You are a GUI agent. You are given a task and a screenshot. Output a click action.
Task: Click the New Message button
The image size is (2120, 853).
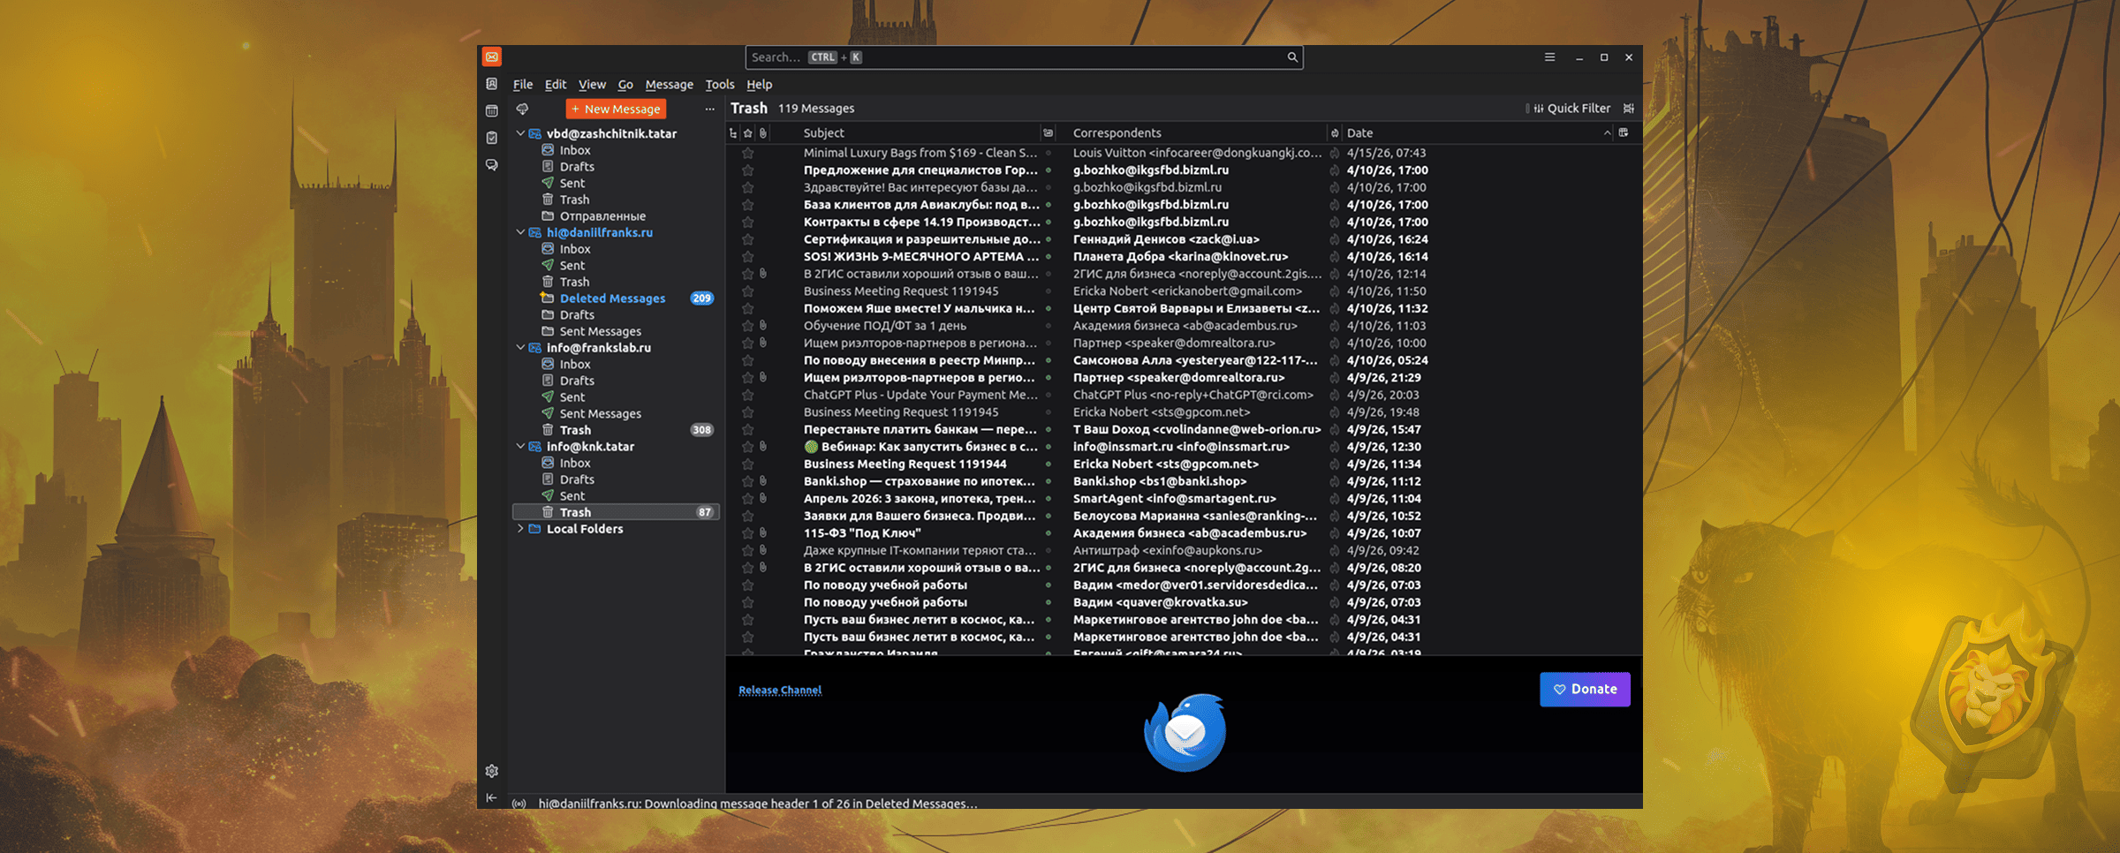click(x=616, y=109)
